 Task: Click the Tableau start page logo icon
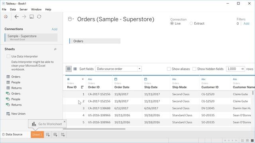pos(6,17)
